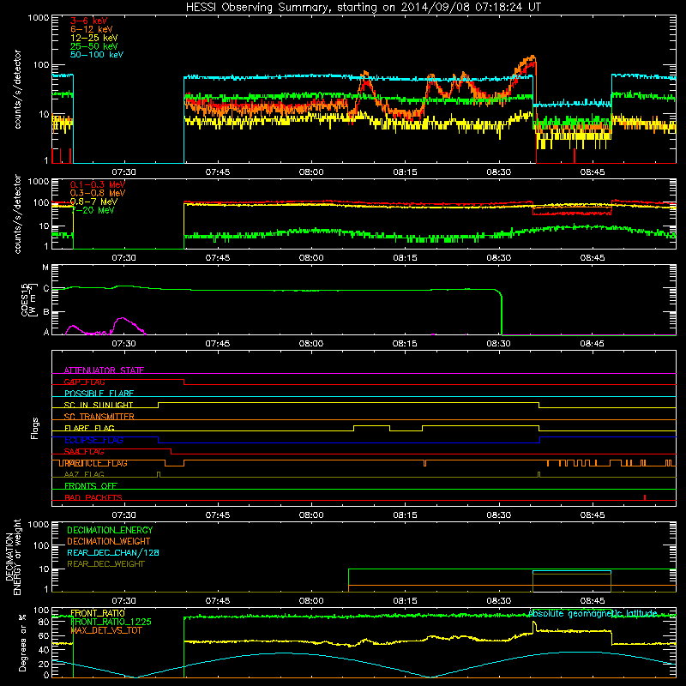Click the REAR_DEC_WEIGHT legend entry
Viewport: 686px width, 686px height.
tap(105, 564)
